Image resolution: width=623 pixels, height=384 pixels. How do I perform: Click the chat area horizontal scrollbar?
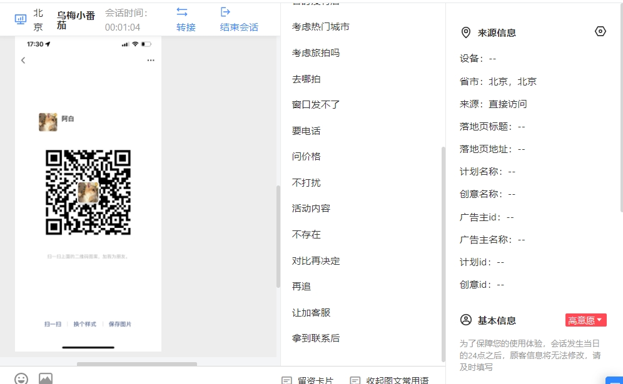[137, 364]
